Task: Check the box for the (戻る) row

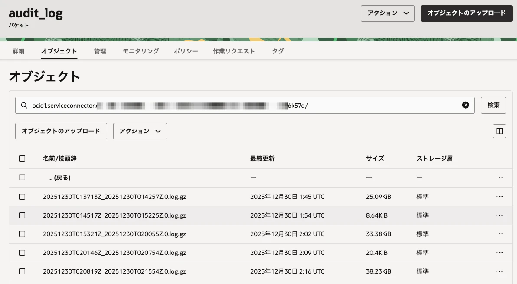Action: coord(22,177)
